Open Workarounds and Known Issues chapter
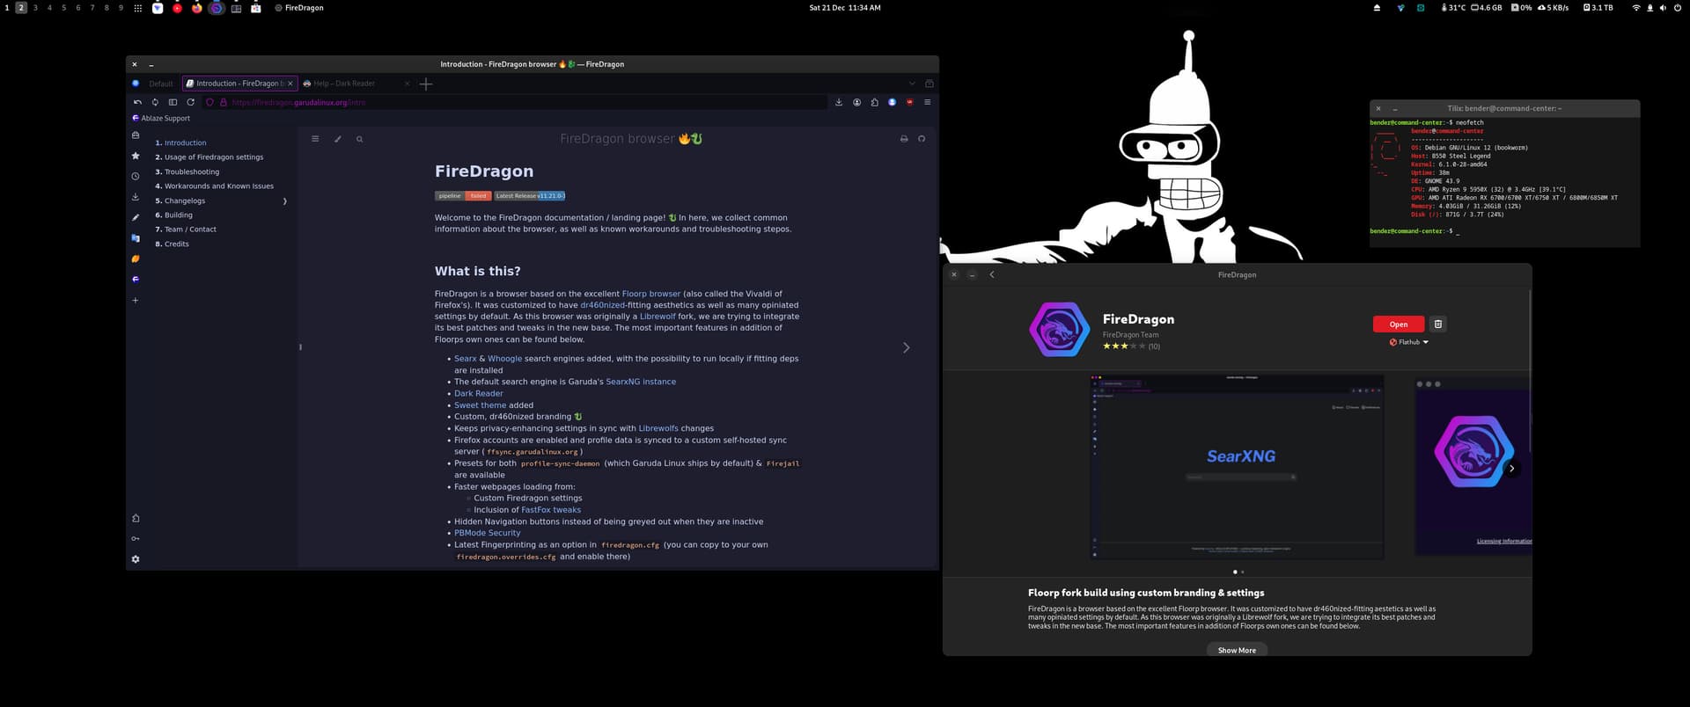 [x=219, y=186]
